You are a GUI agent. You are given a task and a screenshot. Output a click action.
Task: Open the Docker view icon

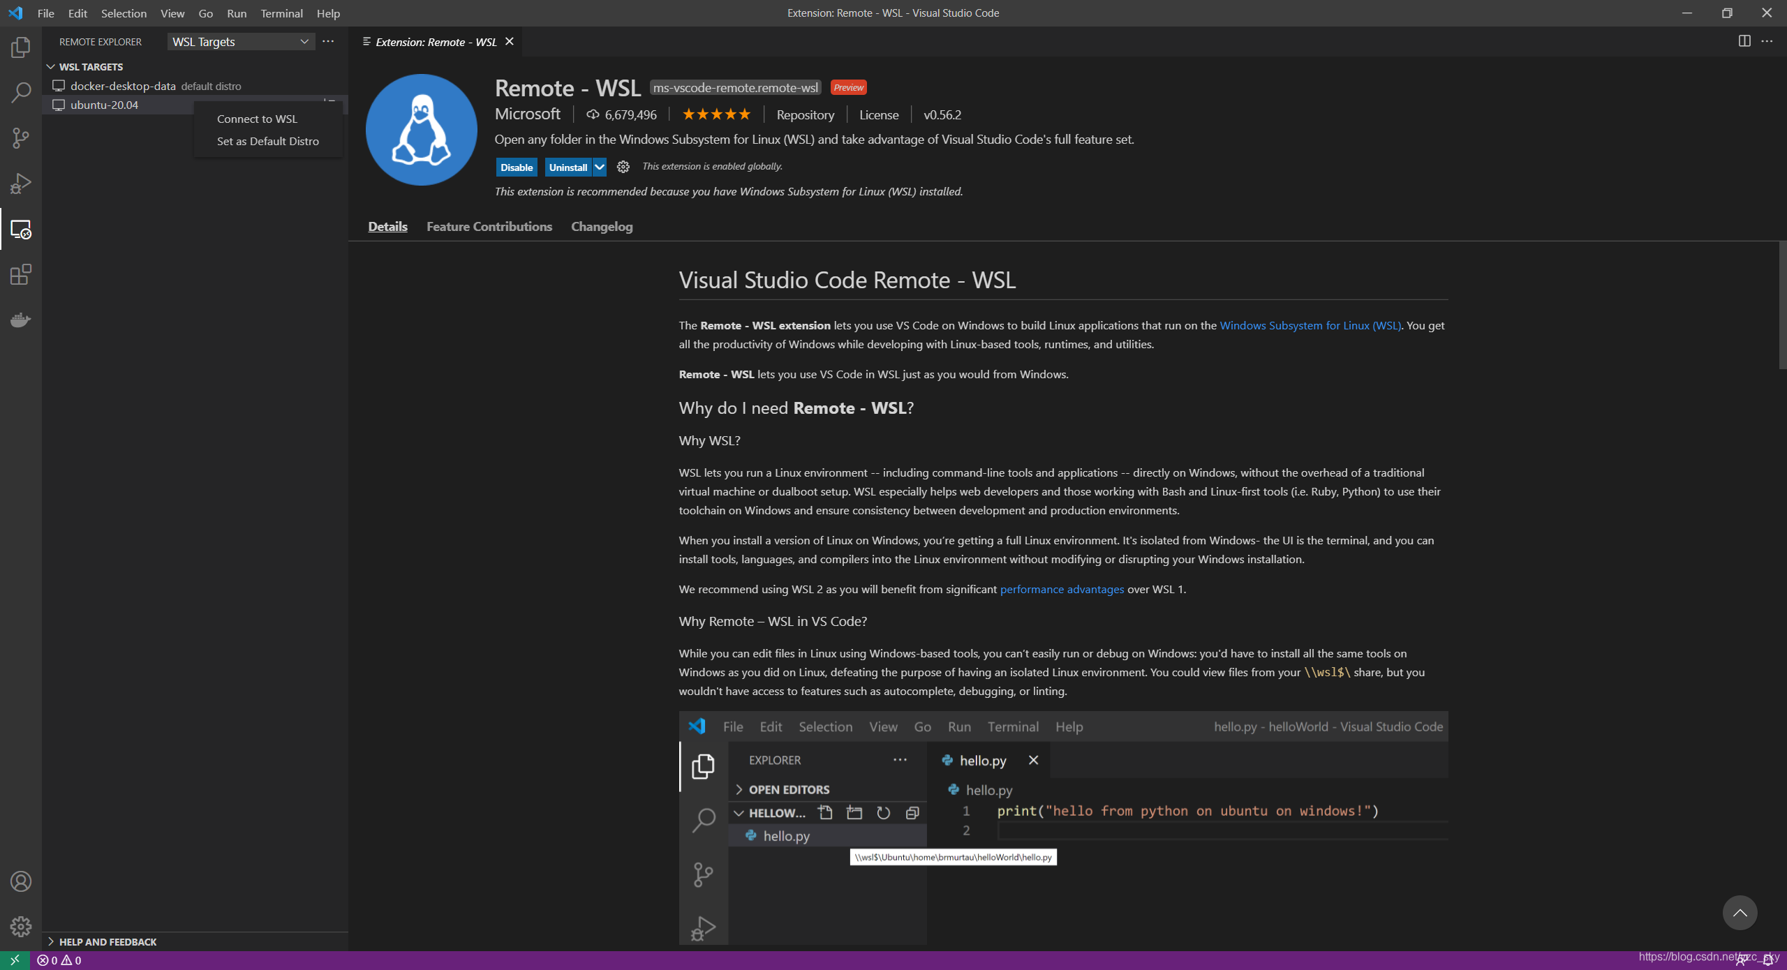pos(21,320)
